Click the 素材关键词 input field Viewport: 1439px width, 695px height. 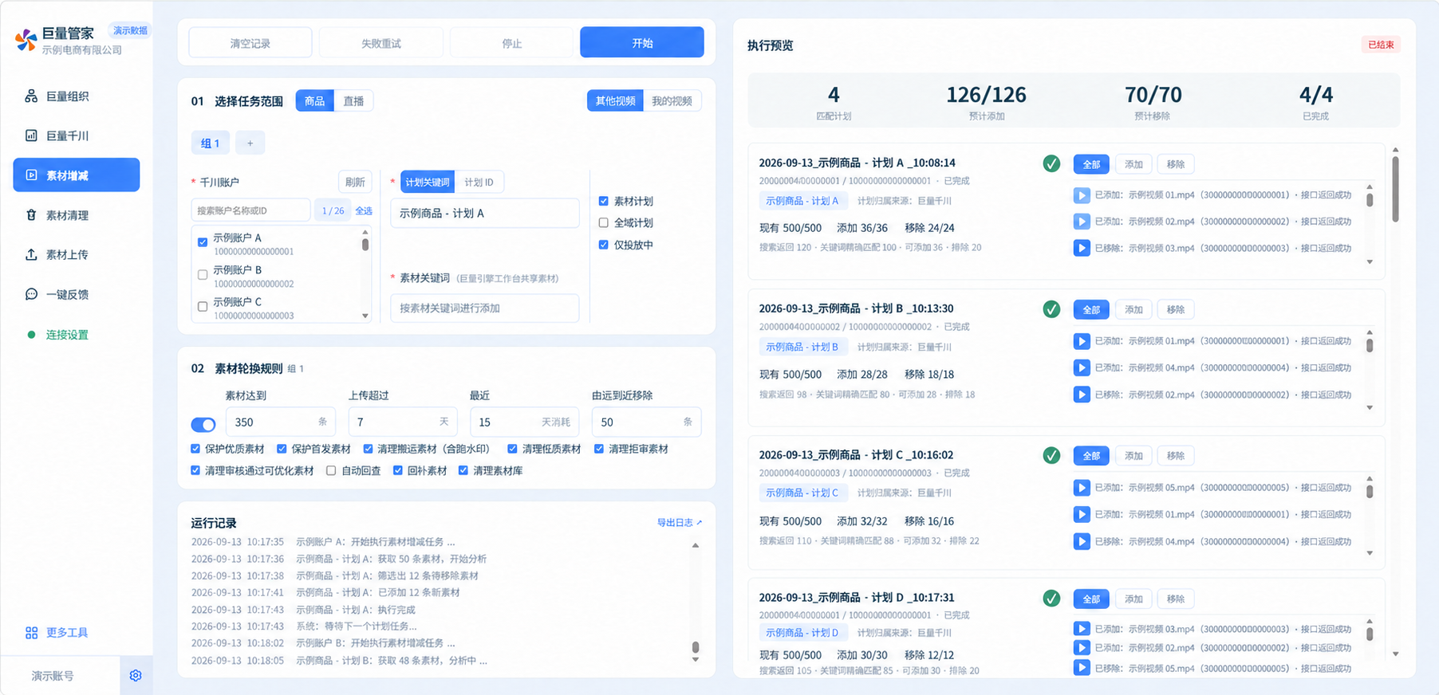click(x=485, y=308)
